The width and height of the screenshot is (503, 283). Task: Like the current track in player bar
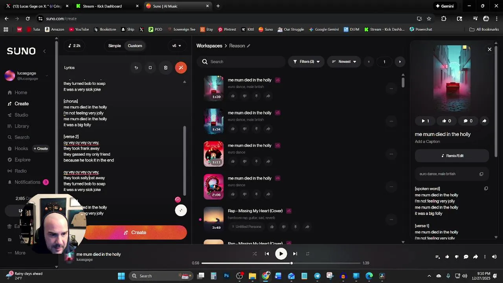pyautogui.click(x=447, y=257)
